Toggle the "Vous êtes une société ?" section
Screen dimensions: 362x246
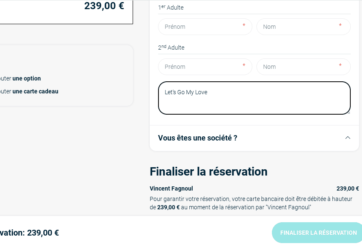[254, 138]
